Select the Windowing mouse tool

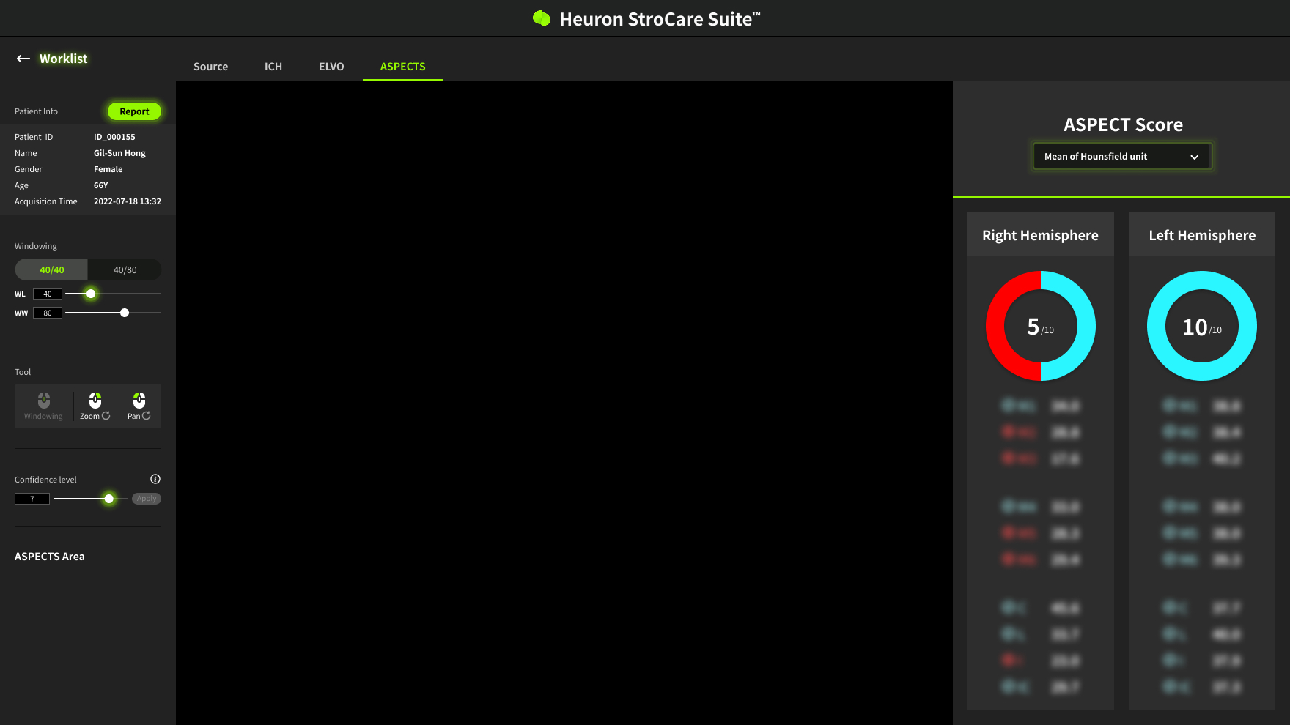pyautogui.click(x=44, y=406)
